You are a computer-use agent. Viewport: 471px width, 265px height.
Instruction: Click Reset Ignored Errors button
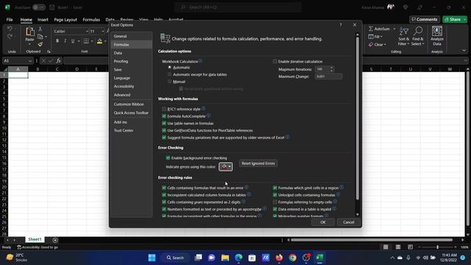tap(258, 163)
